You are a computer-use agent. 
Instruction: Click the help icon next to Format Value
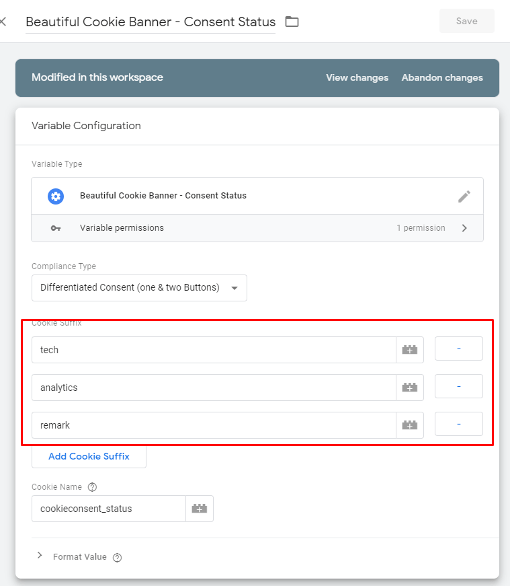[117, 558]
